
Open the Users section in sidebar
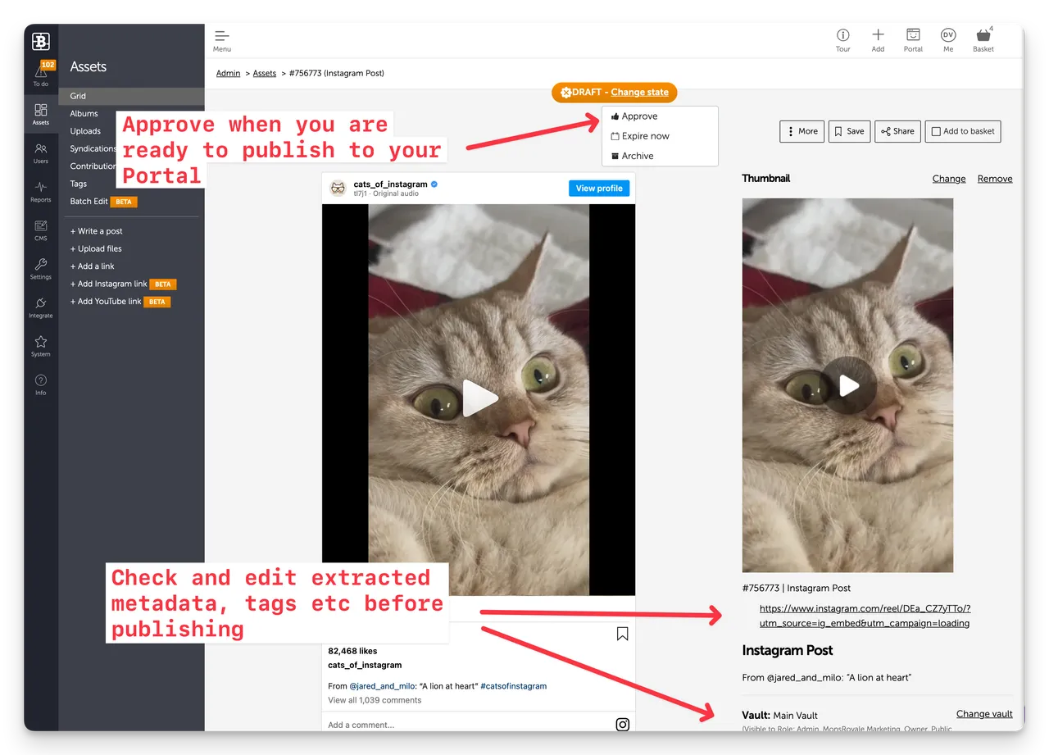(x=41, y=152)
